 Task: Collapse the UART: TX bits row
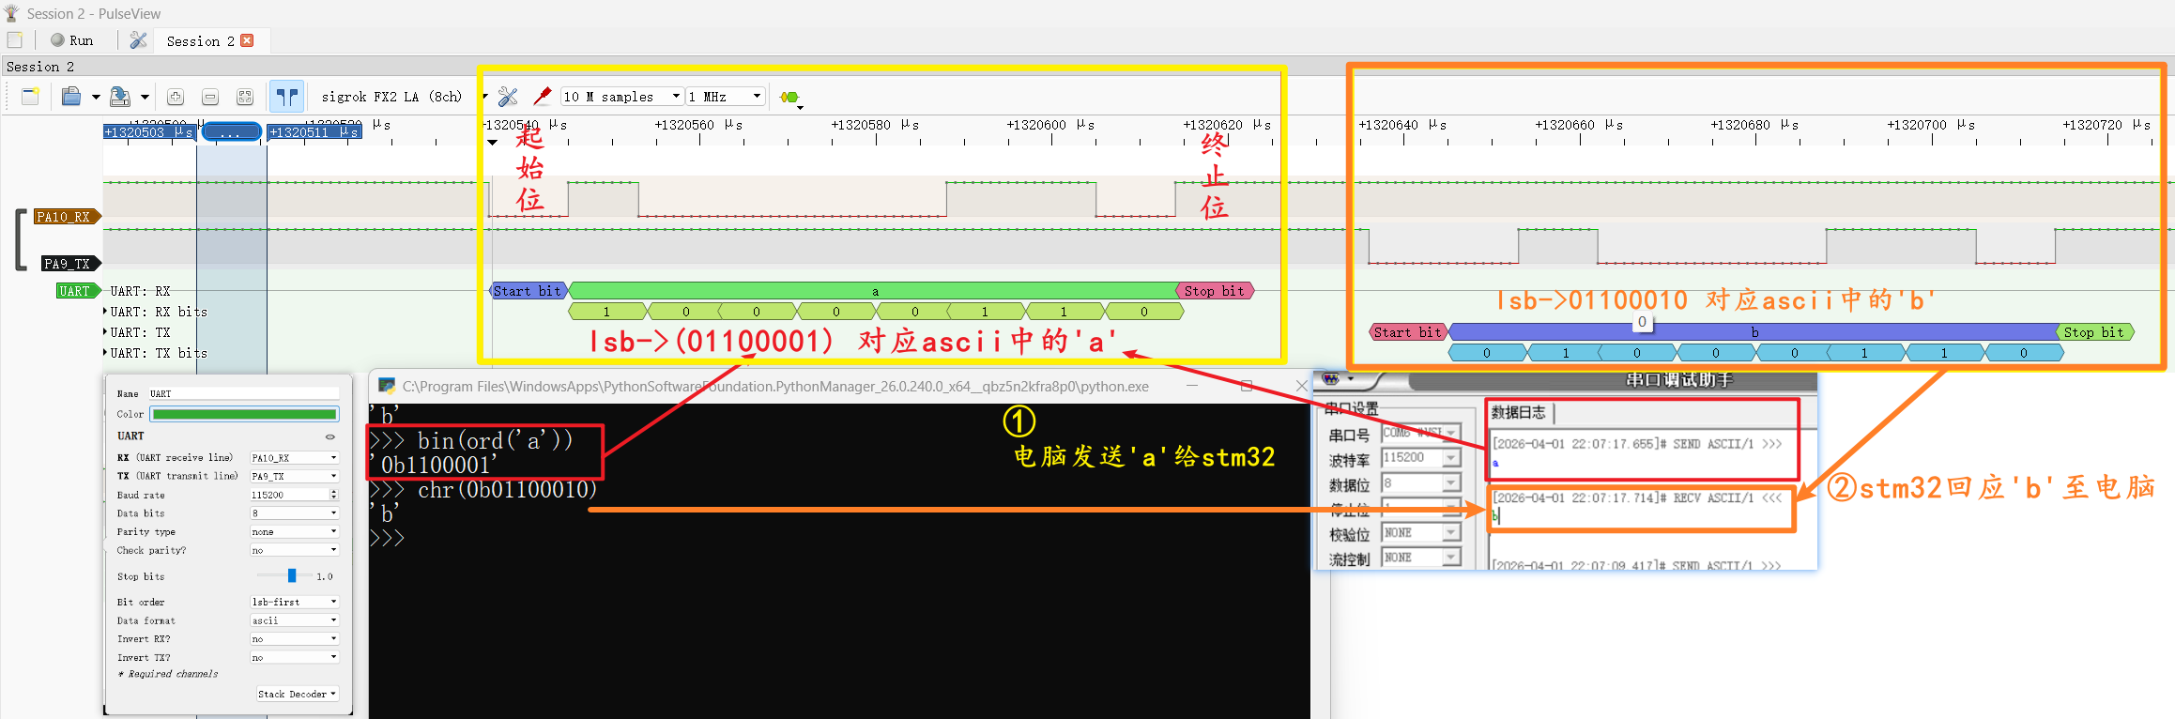[x=105, y=353]
